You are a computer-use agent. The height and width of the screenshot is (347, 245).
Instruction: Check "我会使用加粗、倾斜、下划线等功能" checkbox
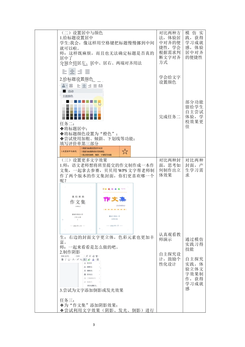click(81, 155)
